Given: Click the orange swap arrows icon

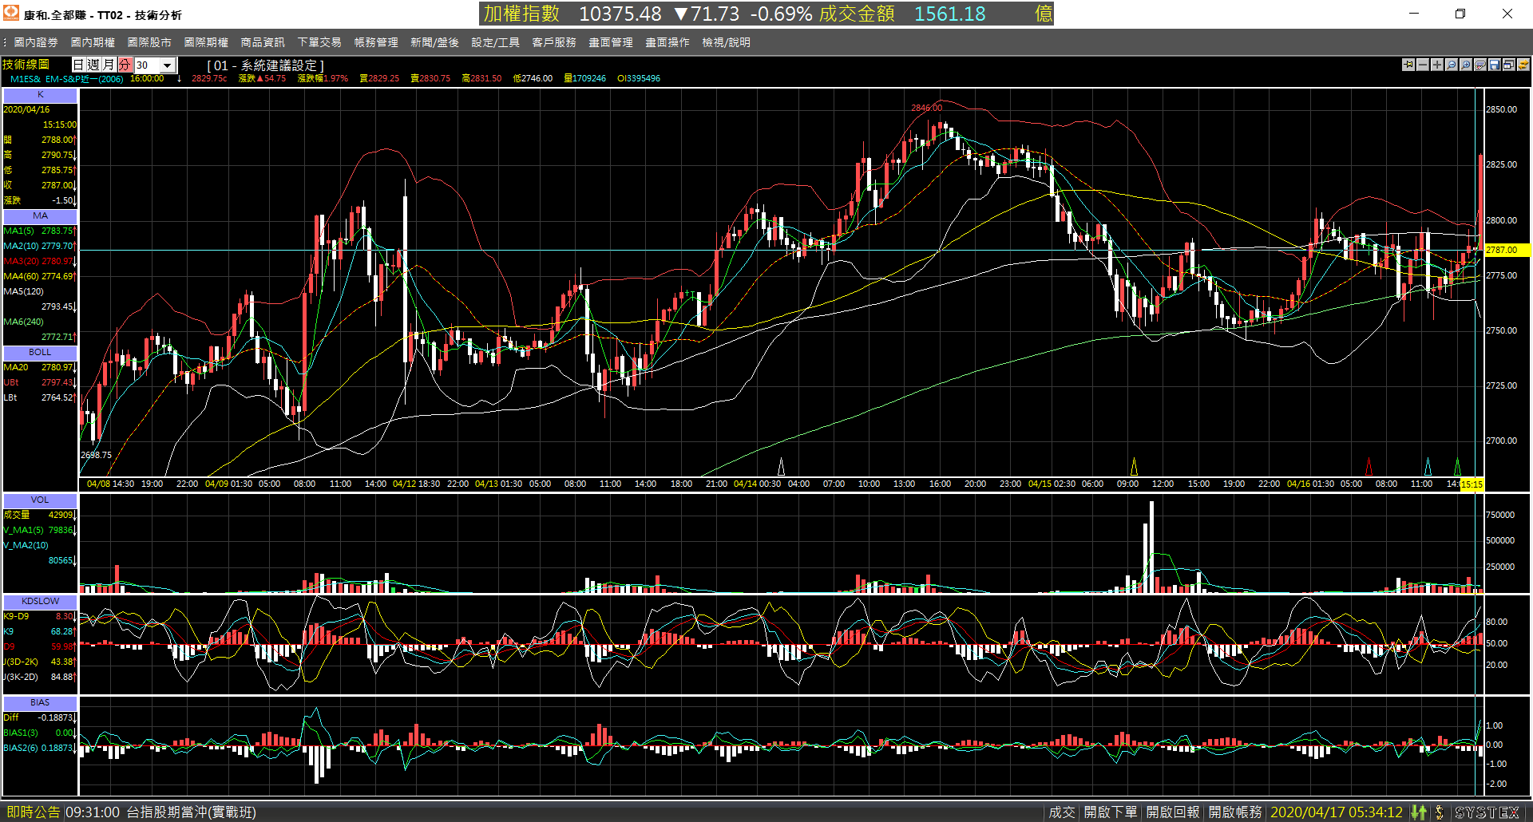Looking at the screenshot, I should (x=1523, y=65).
